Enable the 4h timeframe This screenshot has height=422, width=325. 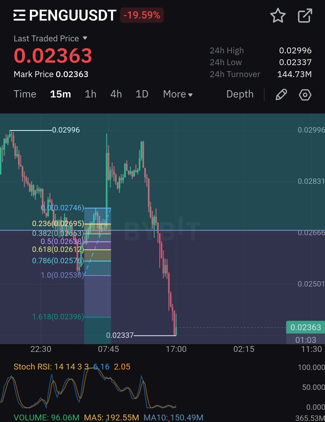(x=116, y=94)
